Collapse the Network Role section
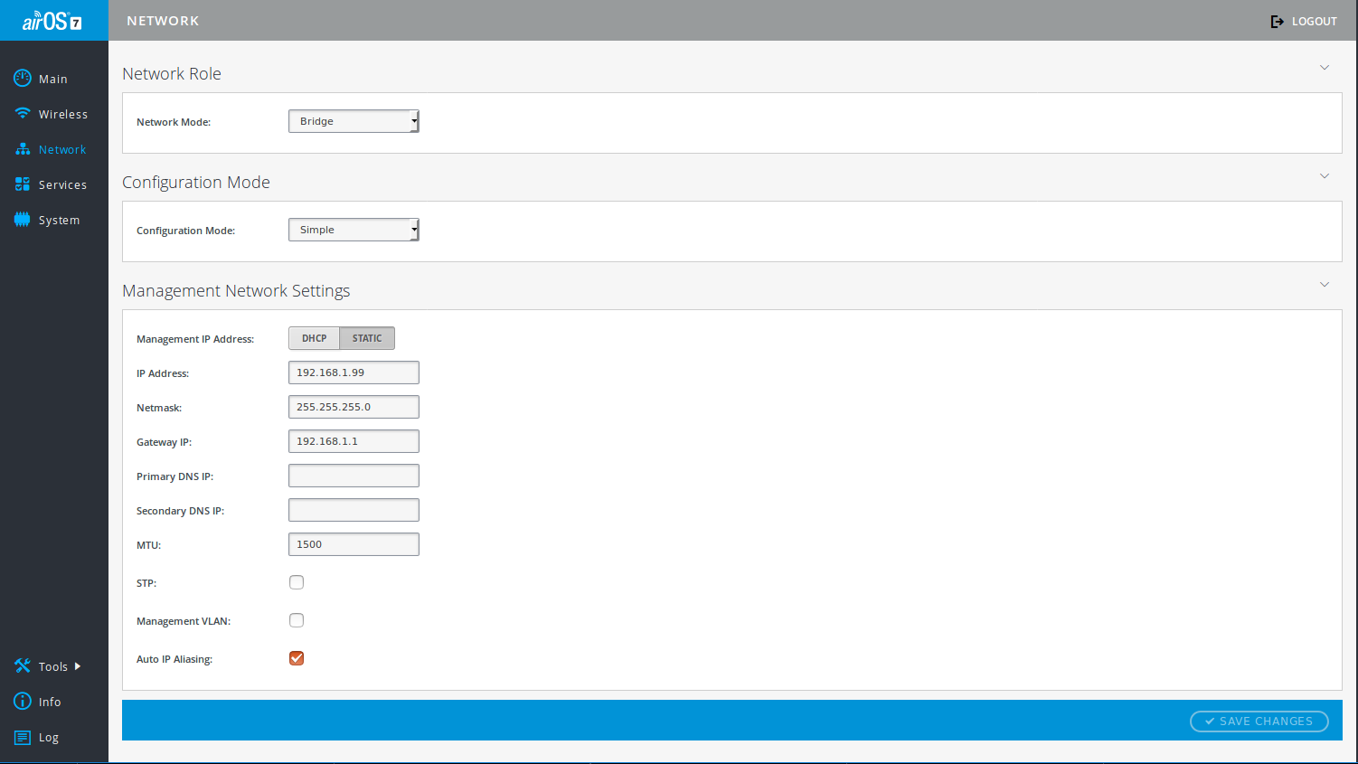The height and width of the screenshot is (764, 1358). (1325, 68)
